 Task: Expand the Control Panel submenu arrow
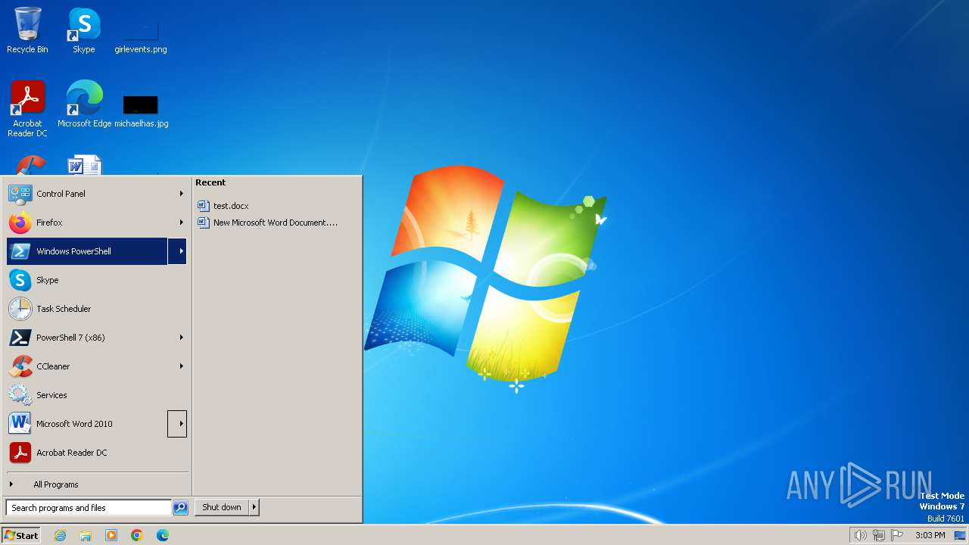[181, 194]
